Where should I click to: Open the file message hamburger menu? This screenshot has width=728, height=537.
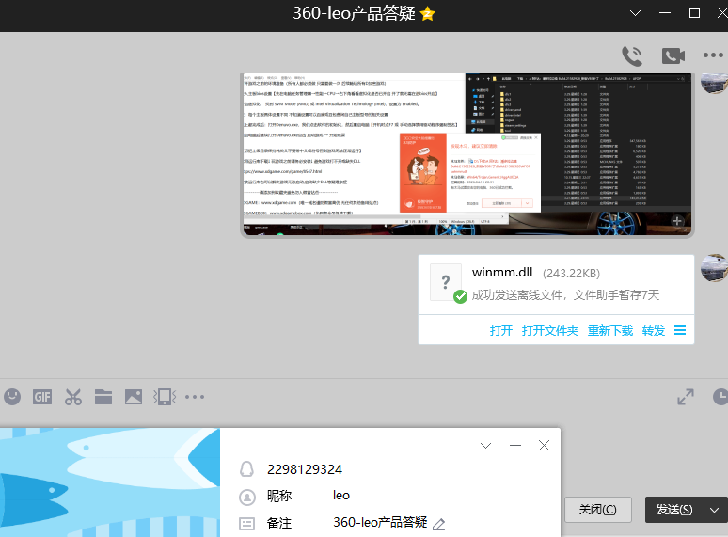point(680,330)
